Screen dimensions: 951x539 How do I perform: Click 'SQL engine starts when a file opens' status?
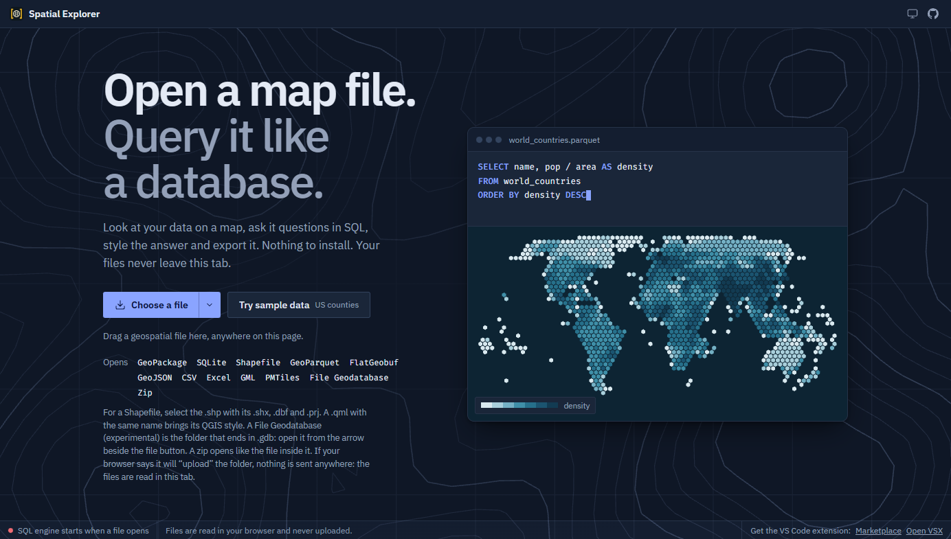pos(83,531)
